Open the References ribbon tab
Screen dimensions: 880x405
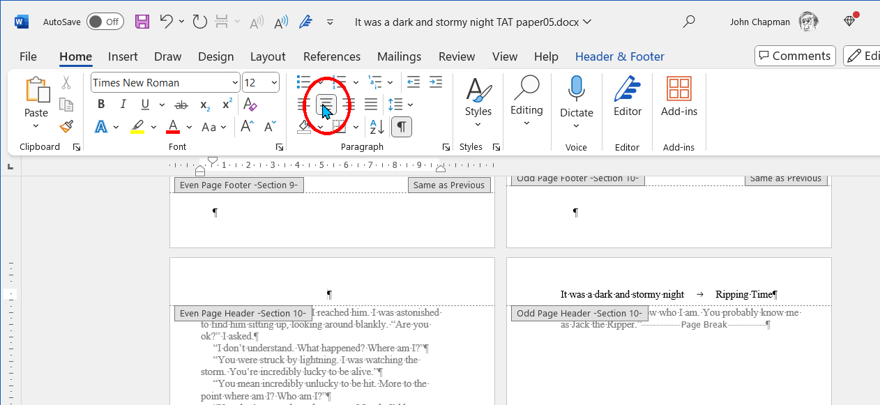point(332,56)
